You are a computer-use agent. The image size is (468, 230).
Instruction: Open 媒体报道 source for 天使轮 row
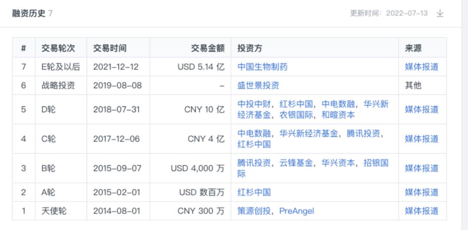422,211
